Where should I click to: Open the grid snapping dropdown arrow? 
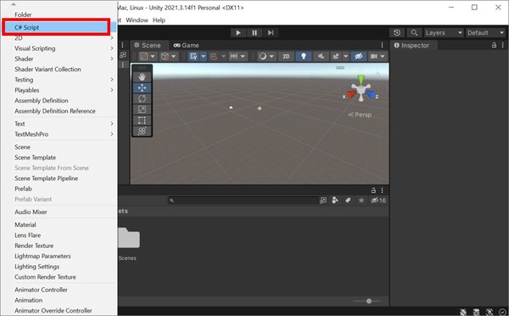223,56
